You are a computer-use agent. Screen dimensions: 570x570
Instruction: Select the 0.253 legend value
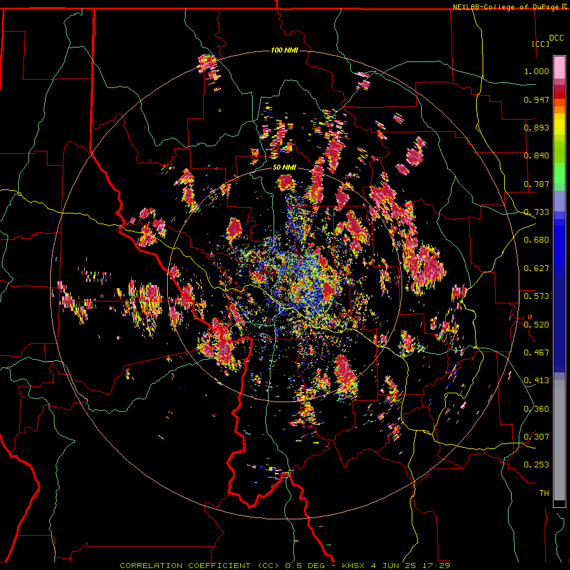536,465
